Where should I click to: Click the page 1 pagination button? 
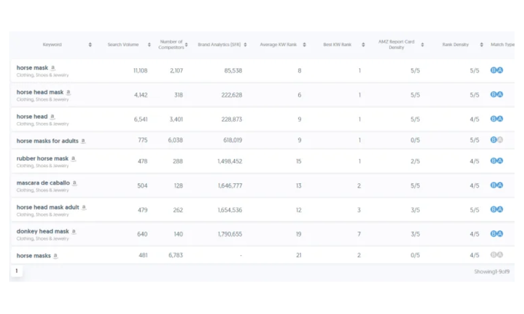point(16,270)
